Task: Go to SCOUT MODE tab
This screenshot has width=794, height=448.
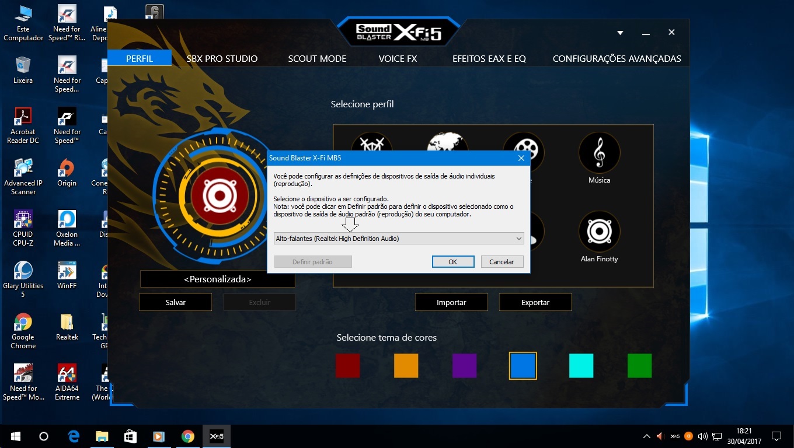Action: [317, 58]
